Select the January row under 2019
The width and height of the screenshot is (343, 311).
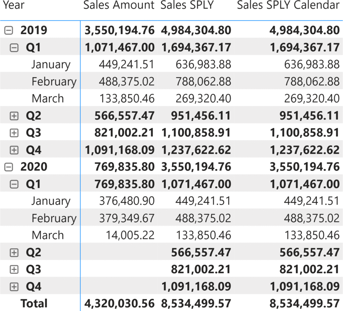click(x=51, y=65)
